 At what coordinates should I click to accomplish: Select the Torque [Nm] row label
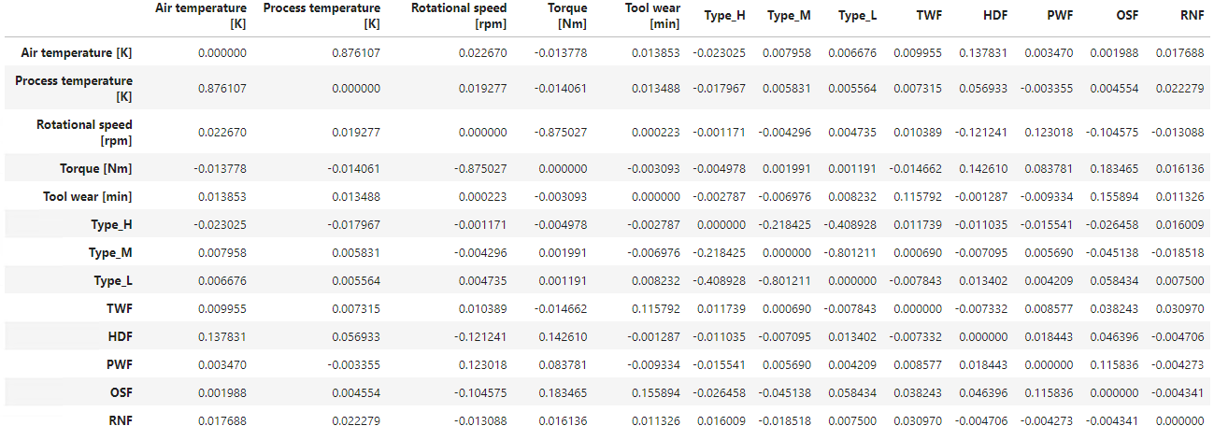pos(92,169)
